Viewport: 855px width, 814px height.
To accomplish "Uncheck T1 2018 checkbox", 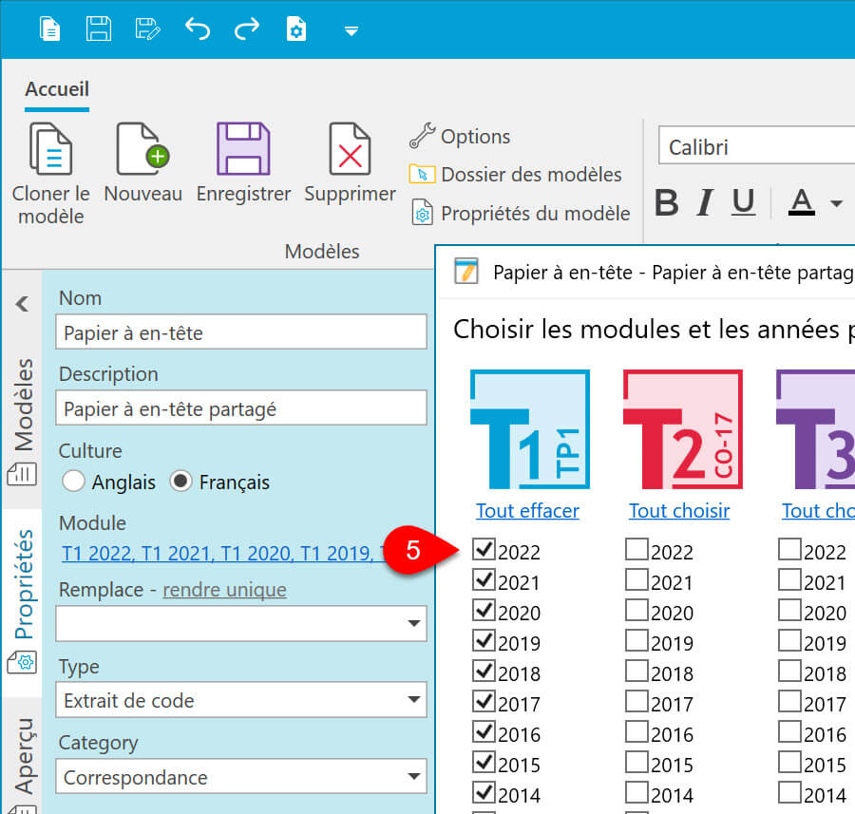I will [484, 671].
